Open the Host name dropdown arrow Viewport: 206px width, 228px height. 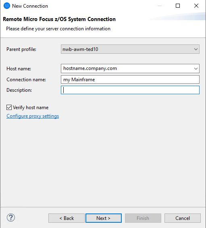click(196, 68)
